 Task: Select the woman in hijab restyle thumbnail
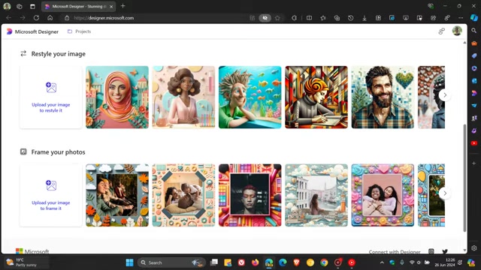(x=117, y=97)
